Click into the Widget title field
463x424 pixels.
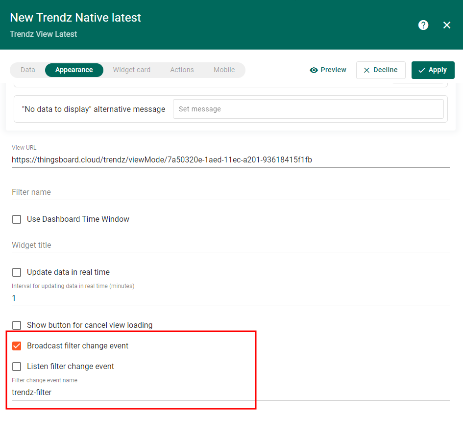pyautogui.click(x=230, y=245)
